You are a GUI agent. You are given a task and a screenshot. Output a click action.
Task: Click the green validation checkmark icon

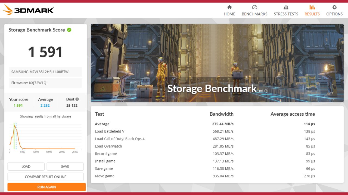pyautogui.click(x=69, y=30)
